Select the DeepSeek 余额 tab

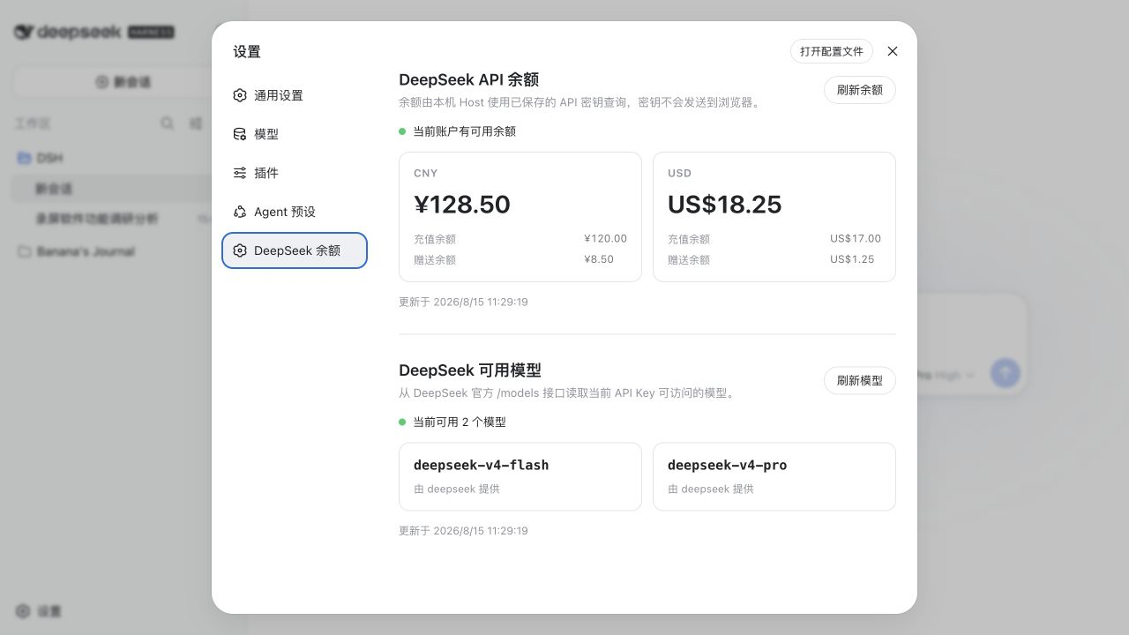click(295, 250)
